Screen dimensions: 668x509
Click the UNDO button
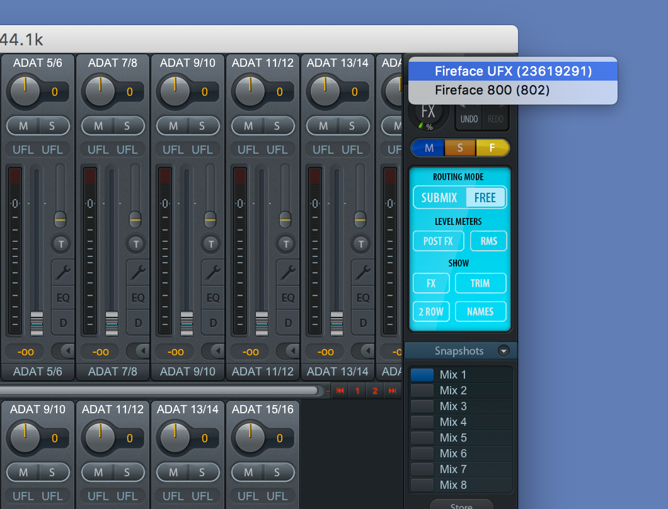469,119
